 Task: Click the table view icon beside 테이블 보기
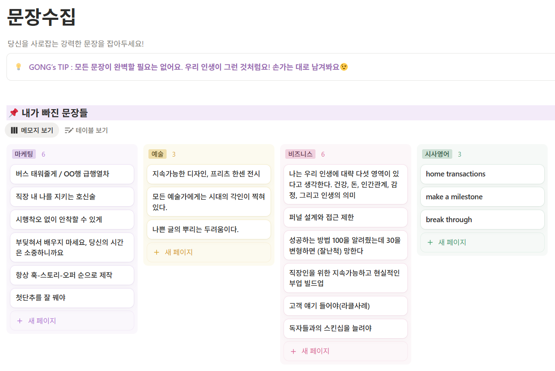69,129
